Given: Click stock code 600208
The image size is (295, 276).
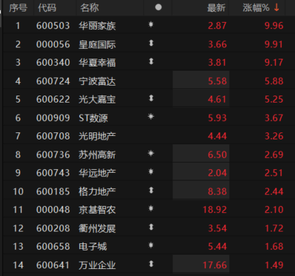Looking at the screenshot, I should tap(53, 229).
